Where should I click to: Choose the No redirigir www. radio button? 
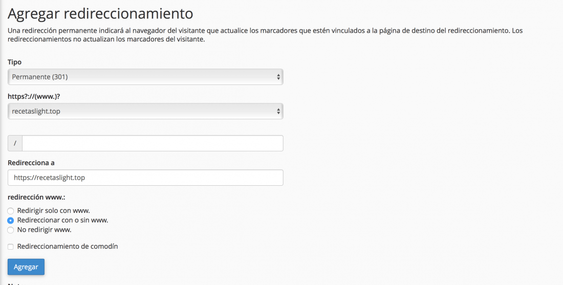click(11, 230)
